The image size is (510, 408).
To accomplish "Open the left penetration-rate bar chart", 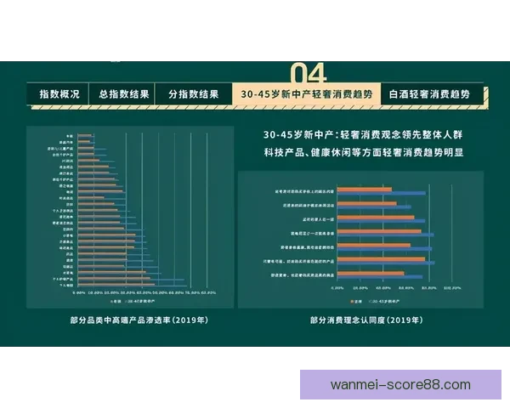I will (130, 217).
